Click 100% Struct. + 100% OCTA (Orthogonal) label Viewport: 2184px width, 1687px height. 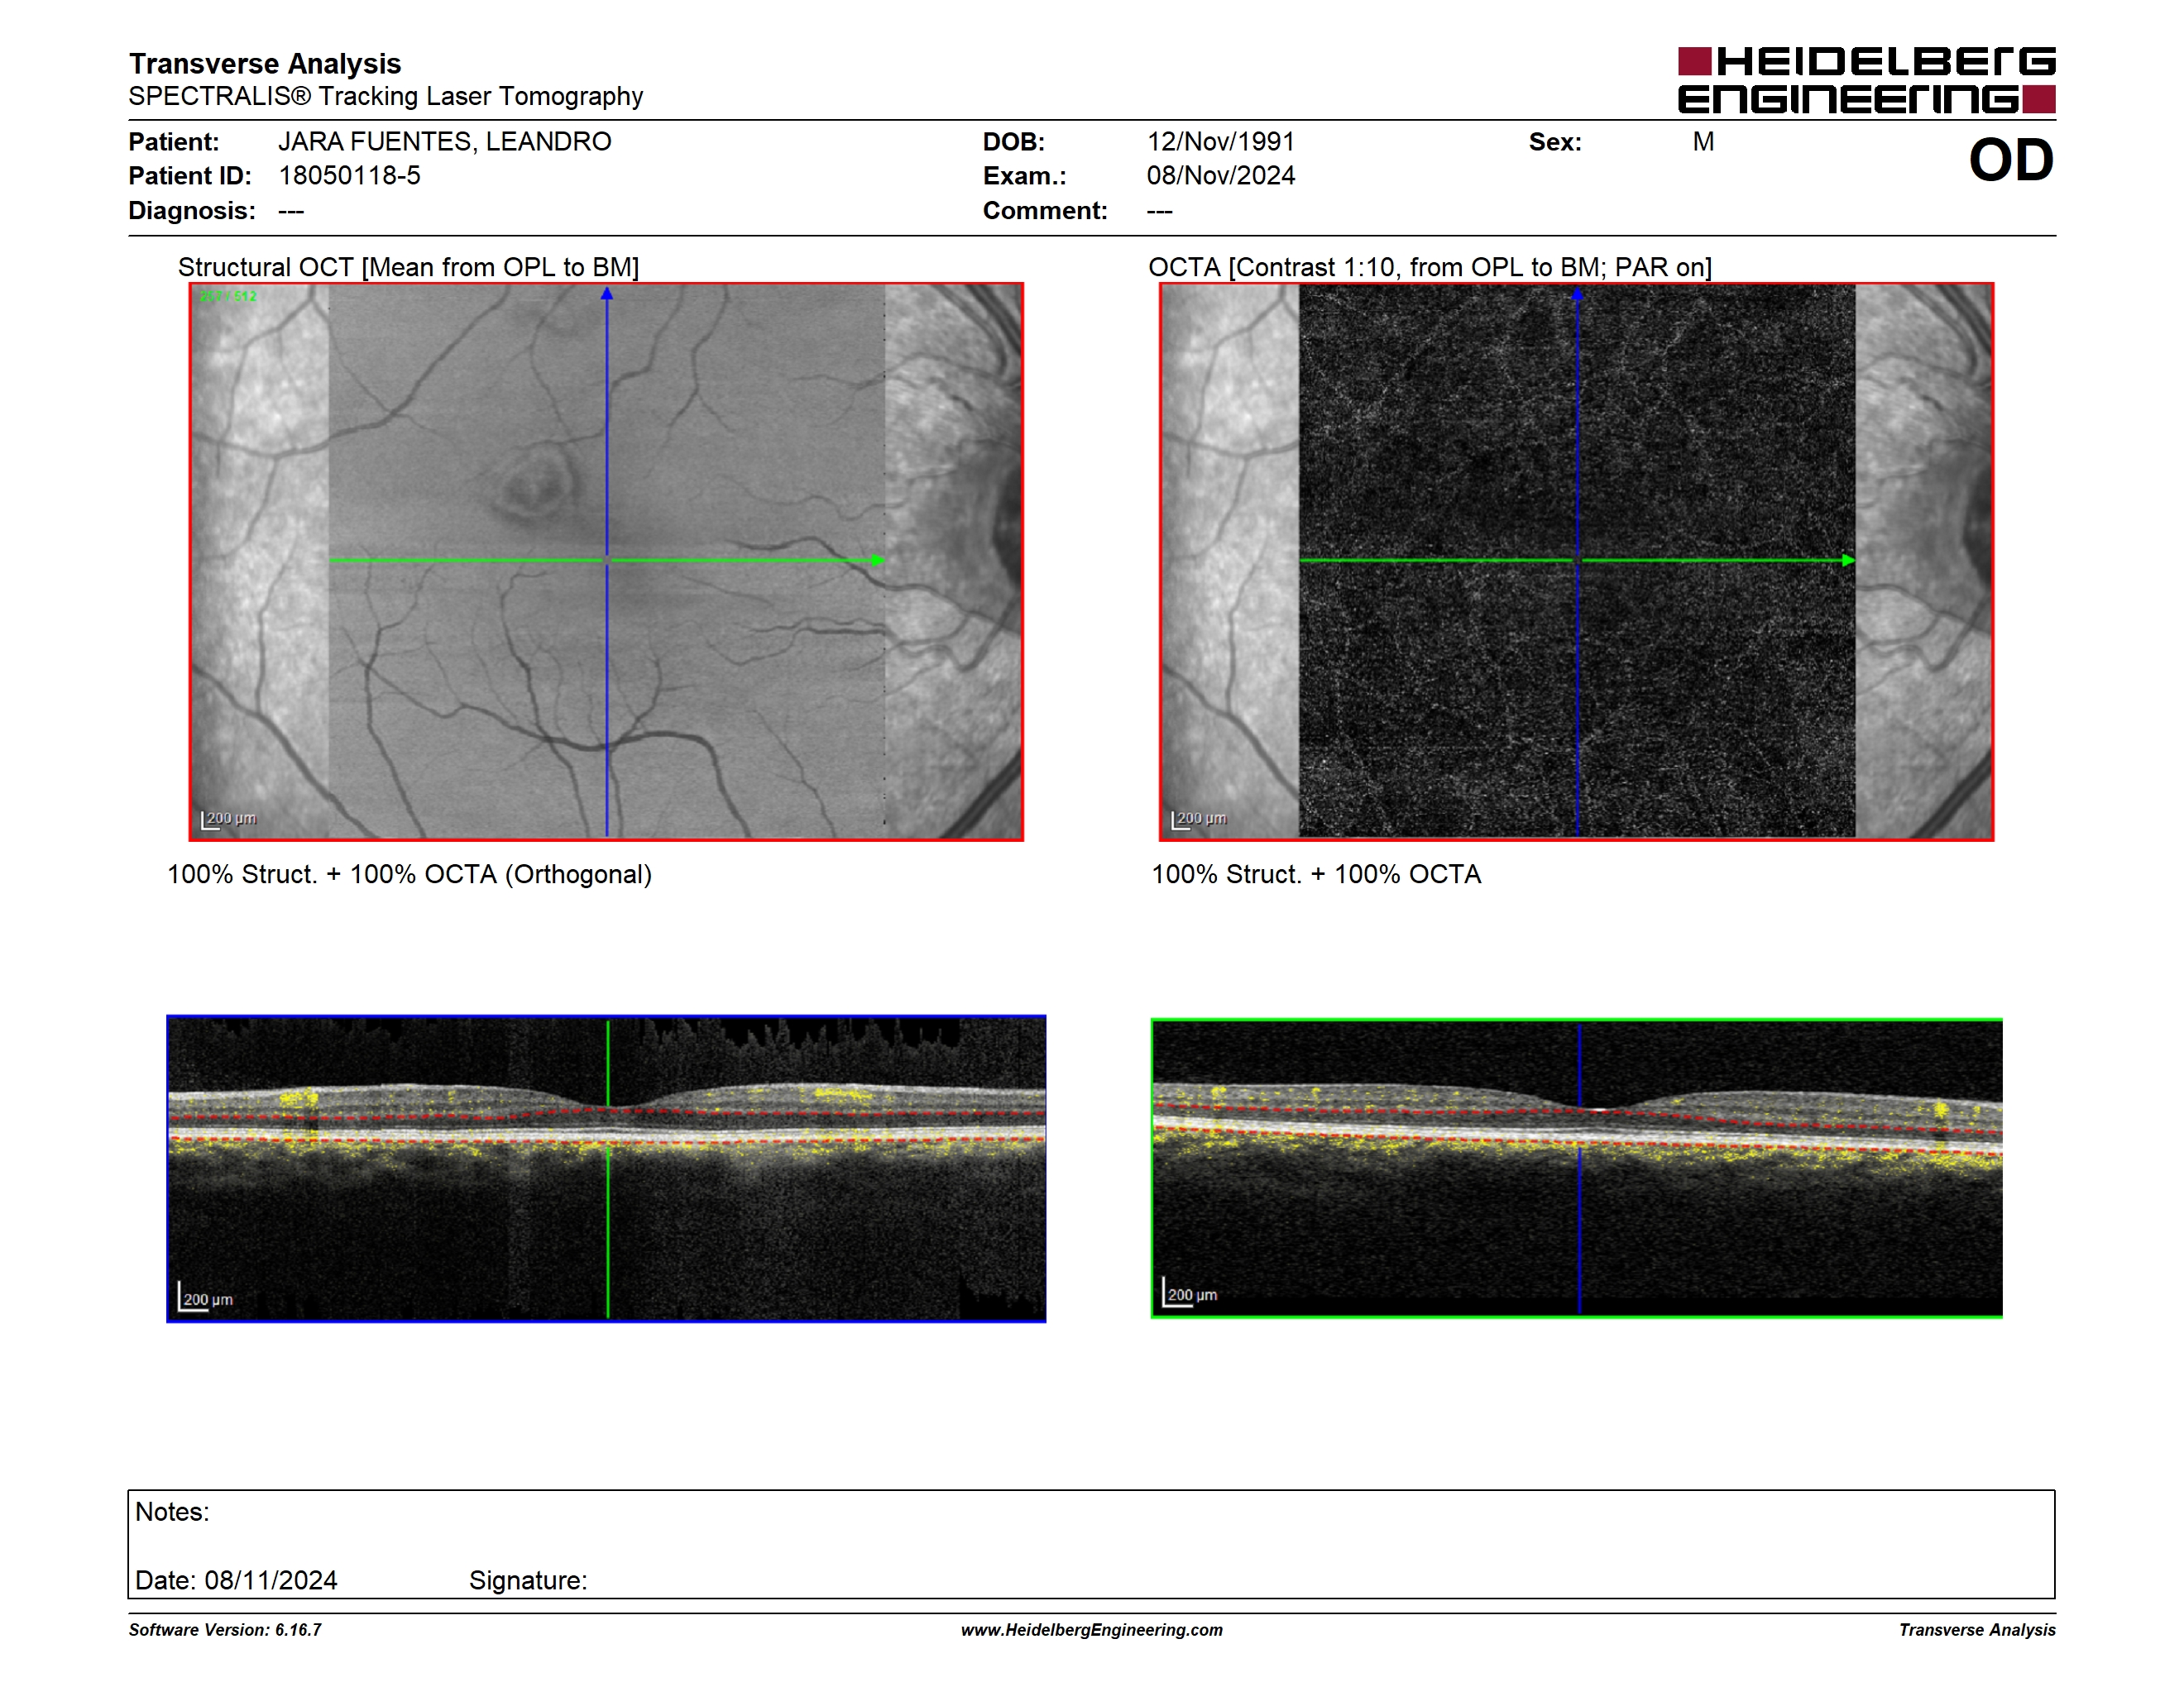pos(409,874)
